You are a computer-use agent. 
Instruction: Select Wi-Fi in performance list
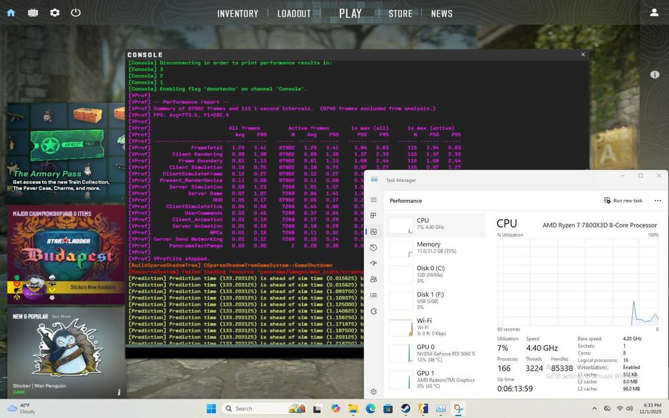(436, 327)
